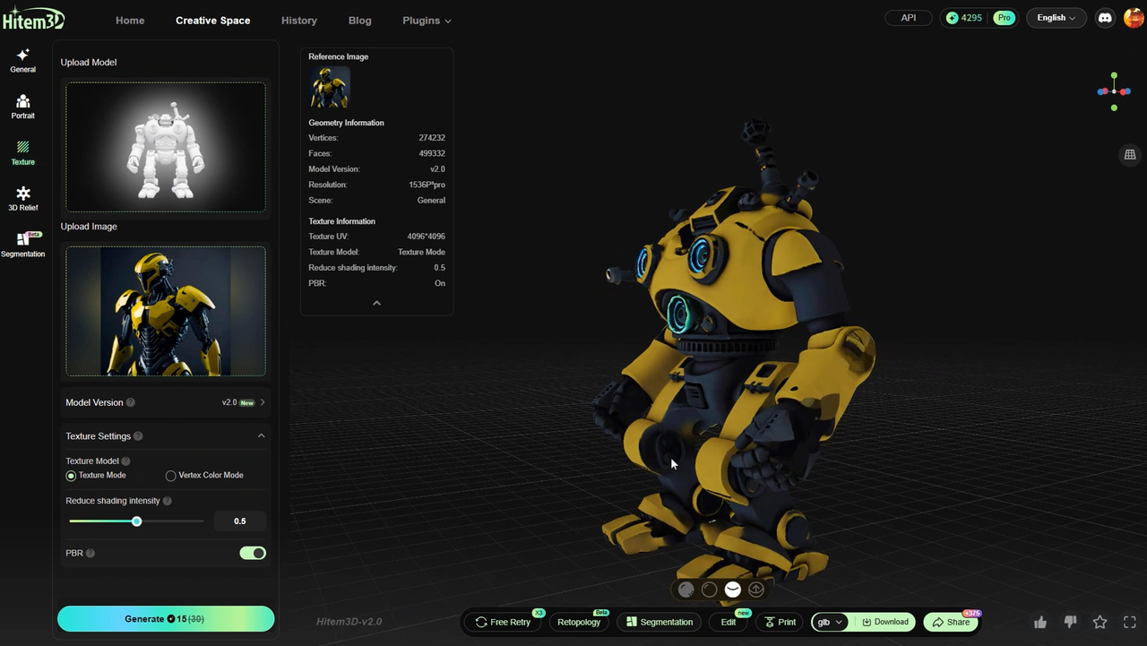The height and width of the screenshot is (646, 1147).
Task: Select the dark outline render mode sphere
Action: (710, 590)
